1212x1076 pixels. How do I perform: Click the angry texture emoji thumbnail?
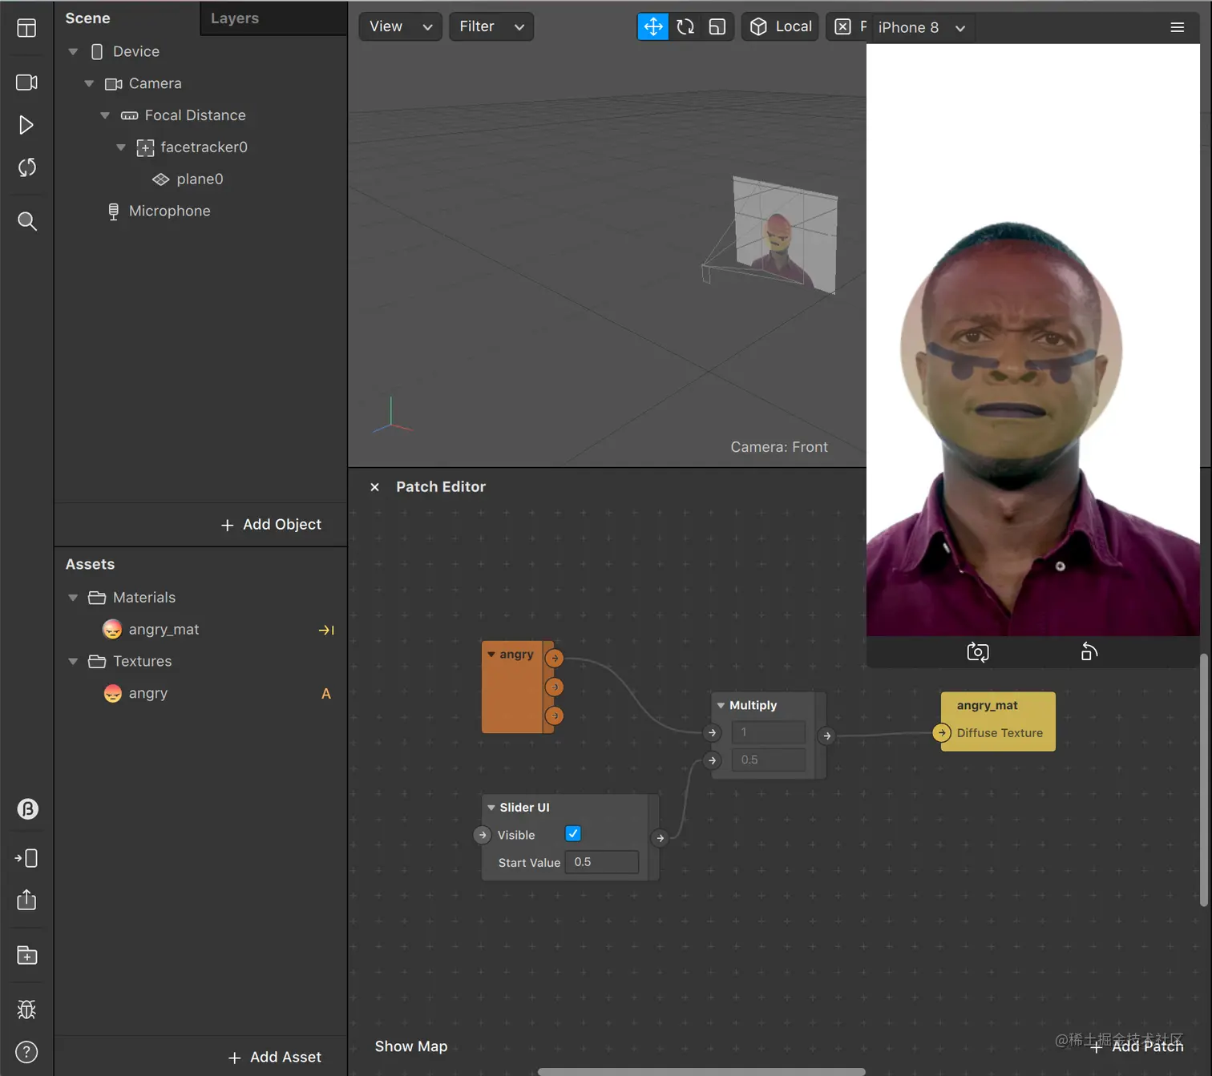[x=113, y=694]
